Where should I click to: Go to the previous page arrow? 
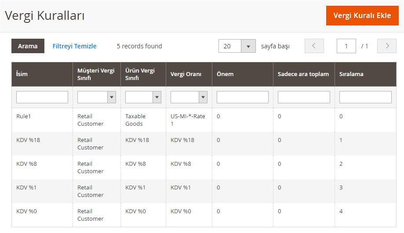pos(314,46)
